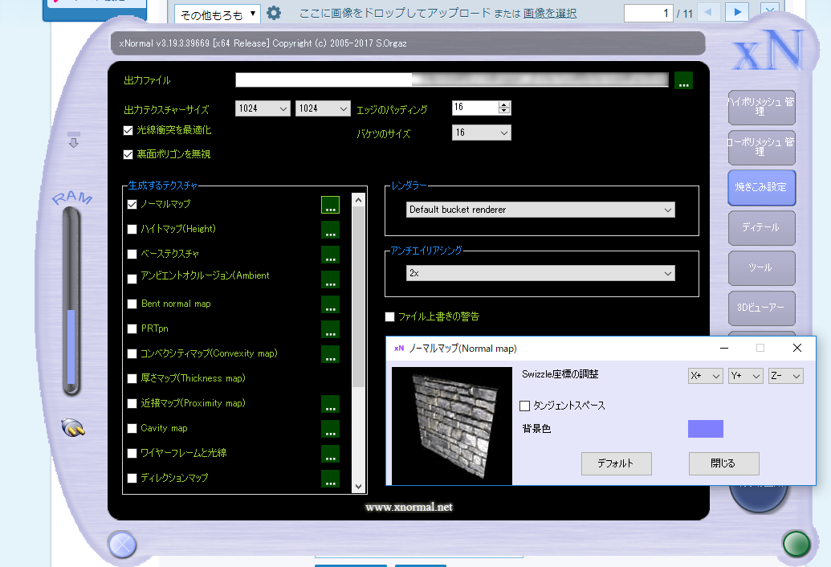Open ハイトマップ(Height) options button
This screenshot has width=831, height=567.
330,230
